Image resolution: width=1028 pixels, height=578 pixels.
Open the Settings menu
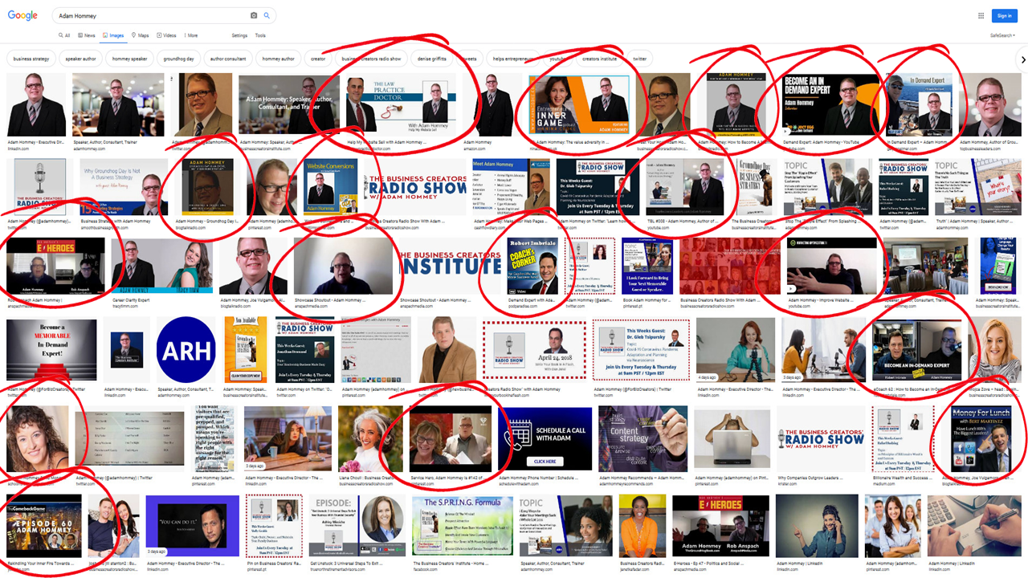coord(239,35)
